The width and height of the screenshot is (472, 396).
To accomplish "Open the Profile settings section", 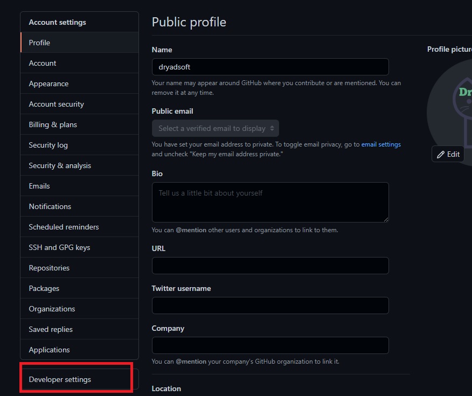I will coord(79,43).
